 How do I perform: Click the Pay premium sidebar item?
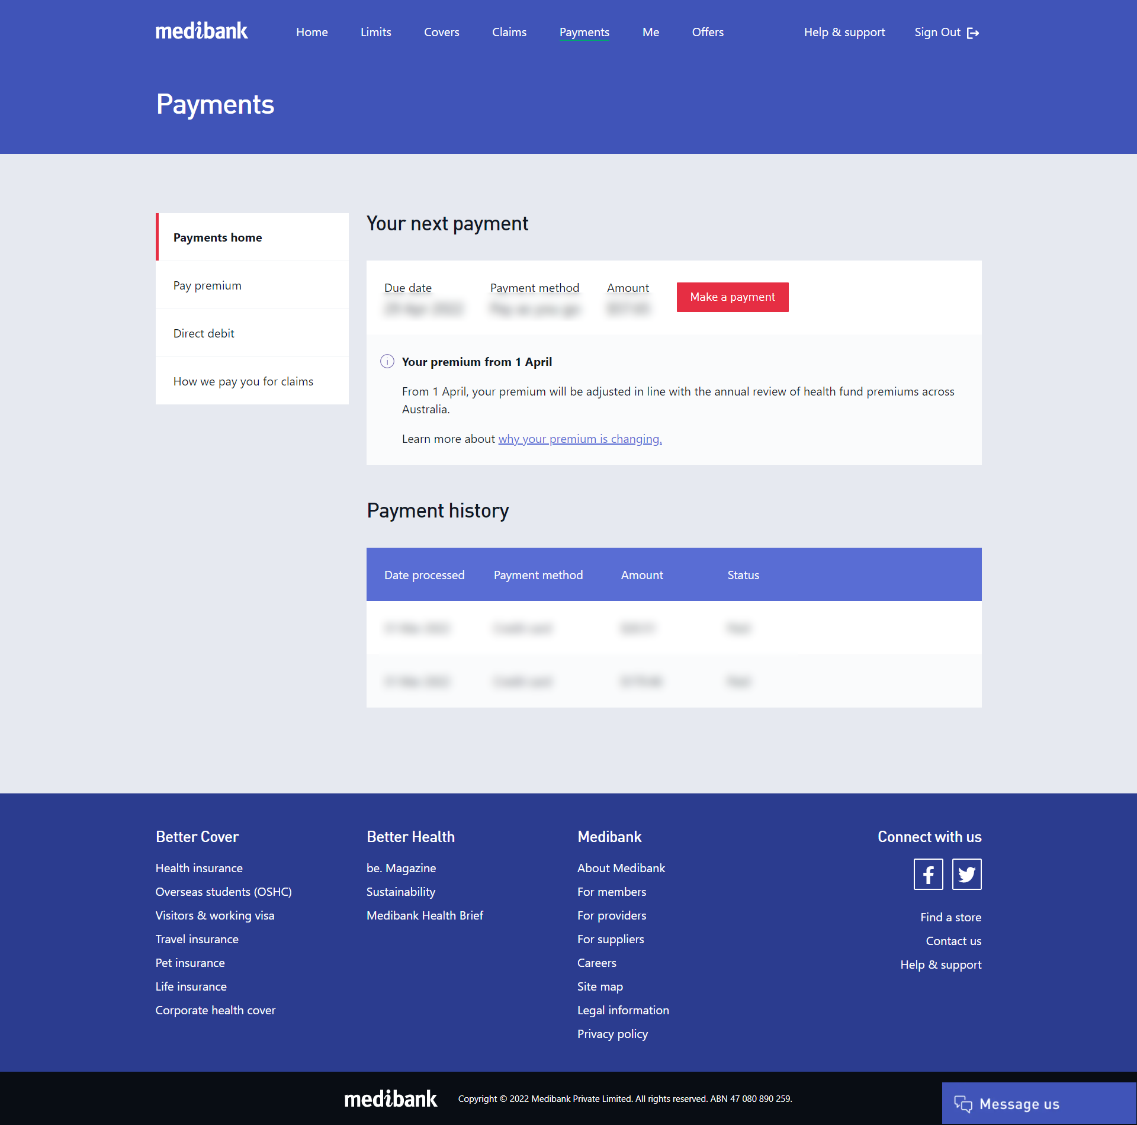coord(206,284)
